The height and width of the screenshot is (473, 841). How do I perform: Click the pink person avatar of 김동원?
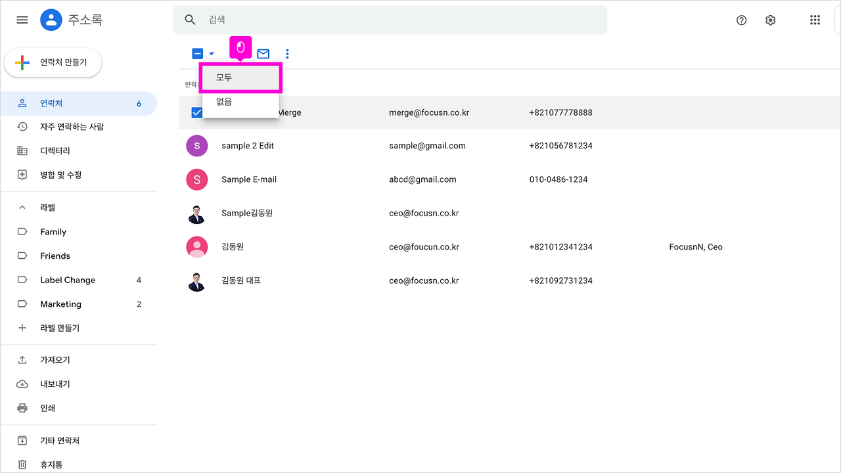[x=197, y=247]
